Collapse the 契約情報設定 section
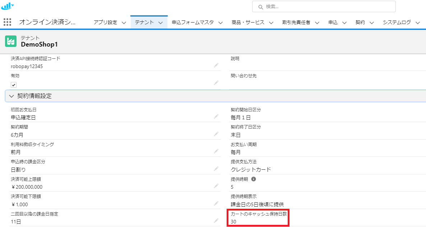Viewport: 426px width, 227px height. pos(11,96)
